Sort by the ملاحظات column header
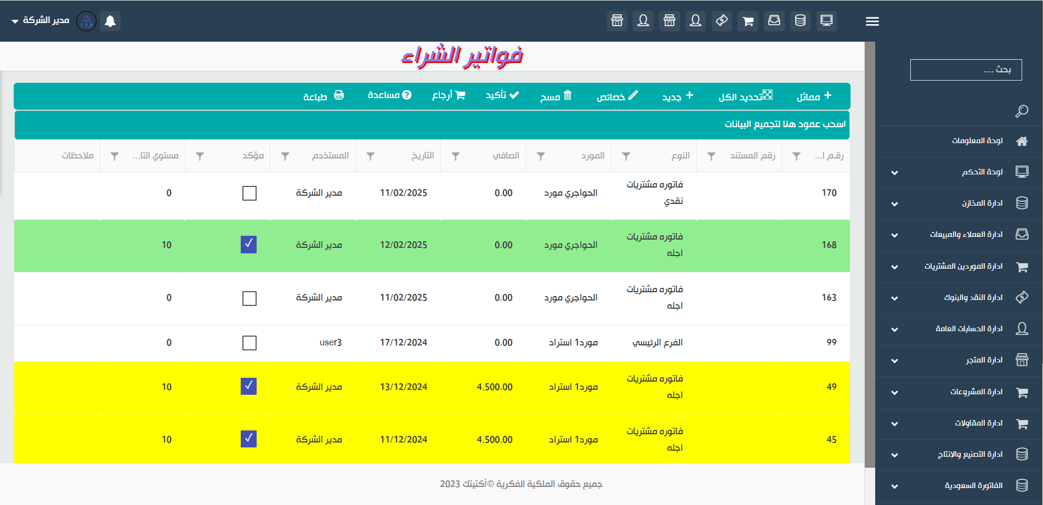The image size is (1043, 505). click(x=78, y=156)
